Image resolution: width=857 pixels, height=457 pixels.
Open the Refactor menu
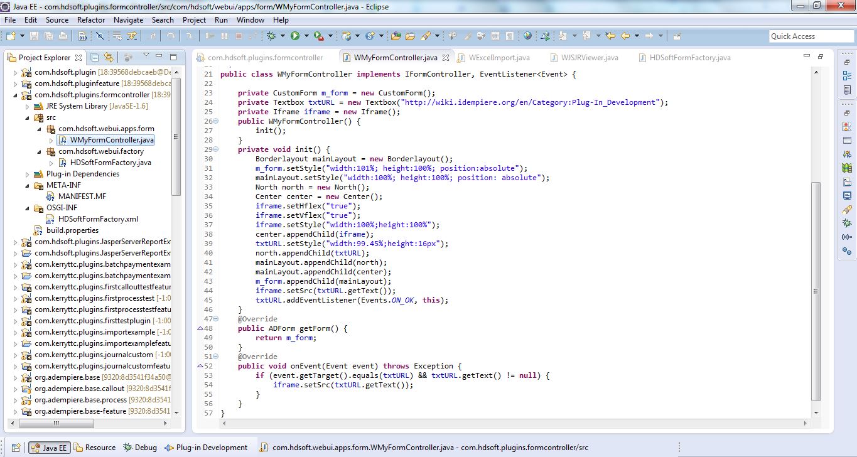point(91,19)
